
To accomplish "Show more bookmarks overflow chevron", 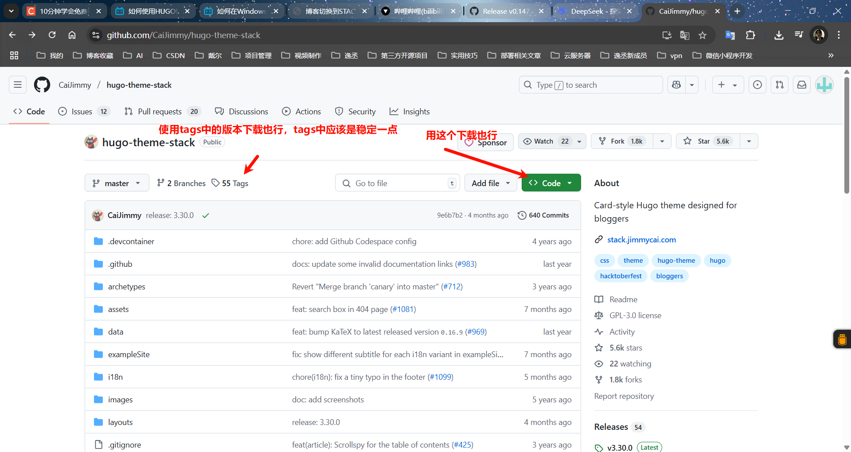I will (x=831, y=55).
